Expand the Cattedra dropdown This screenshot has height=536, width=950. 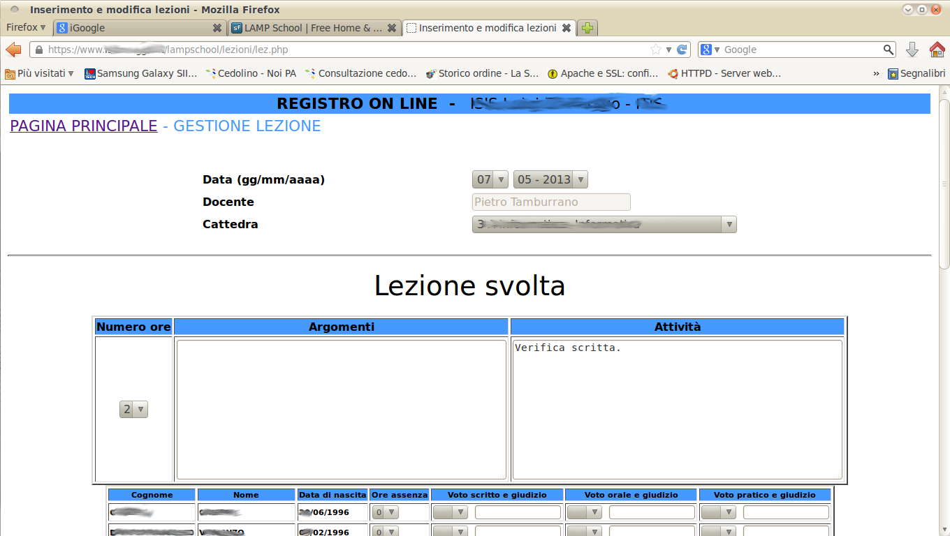[x=604, y=224]
